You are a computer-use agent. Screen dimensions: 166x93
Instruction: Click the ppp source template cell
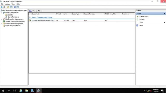(85, 20)
